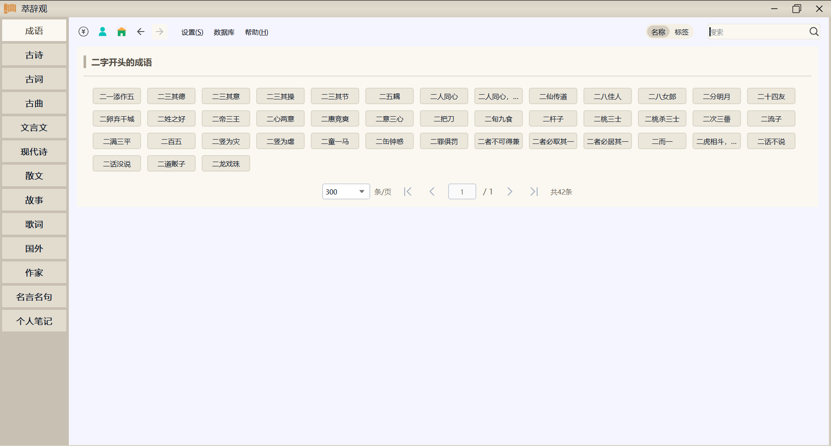Open the user account icon
The width and height of the screenshot is (831, 446).
(103, 32)
